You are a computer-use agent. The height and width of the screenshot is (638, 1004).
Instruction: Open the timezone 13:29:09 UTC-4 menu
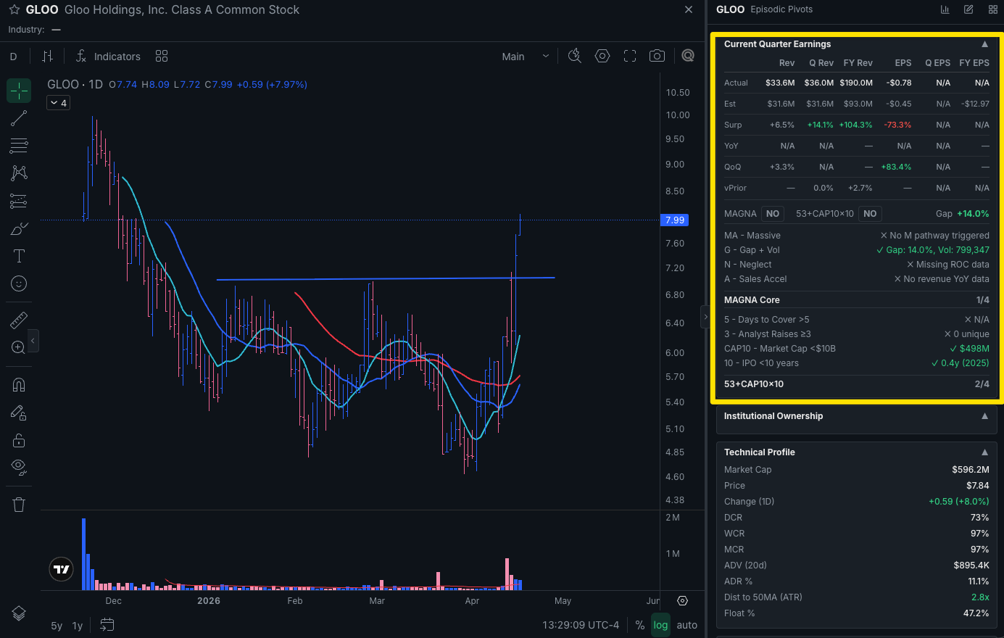point(581,625)
